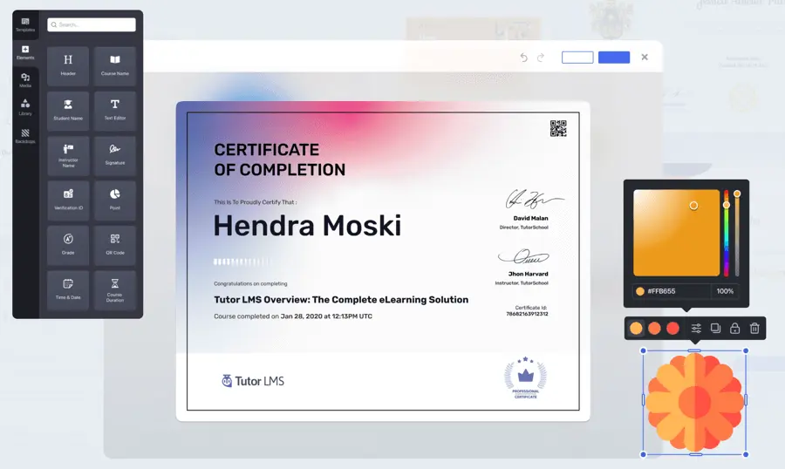Select David Malan's signature

[534, 200]
